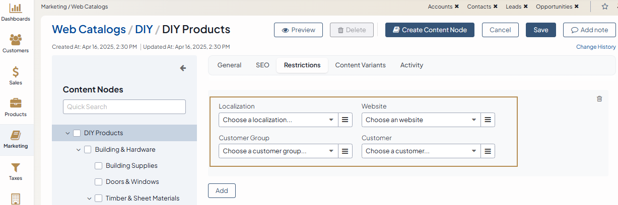Open the Choose a localization dropdown

(x=279, y=120)
